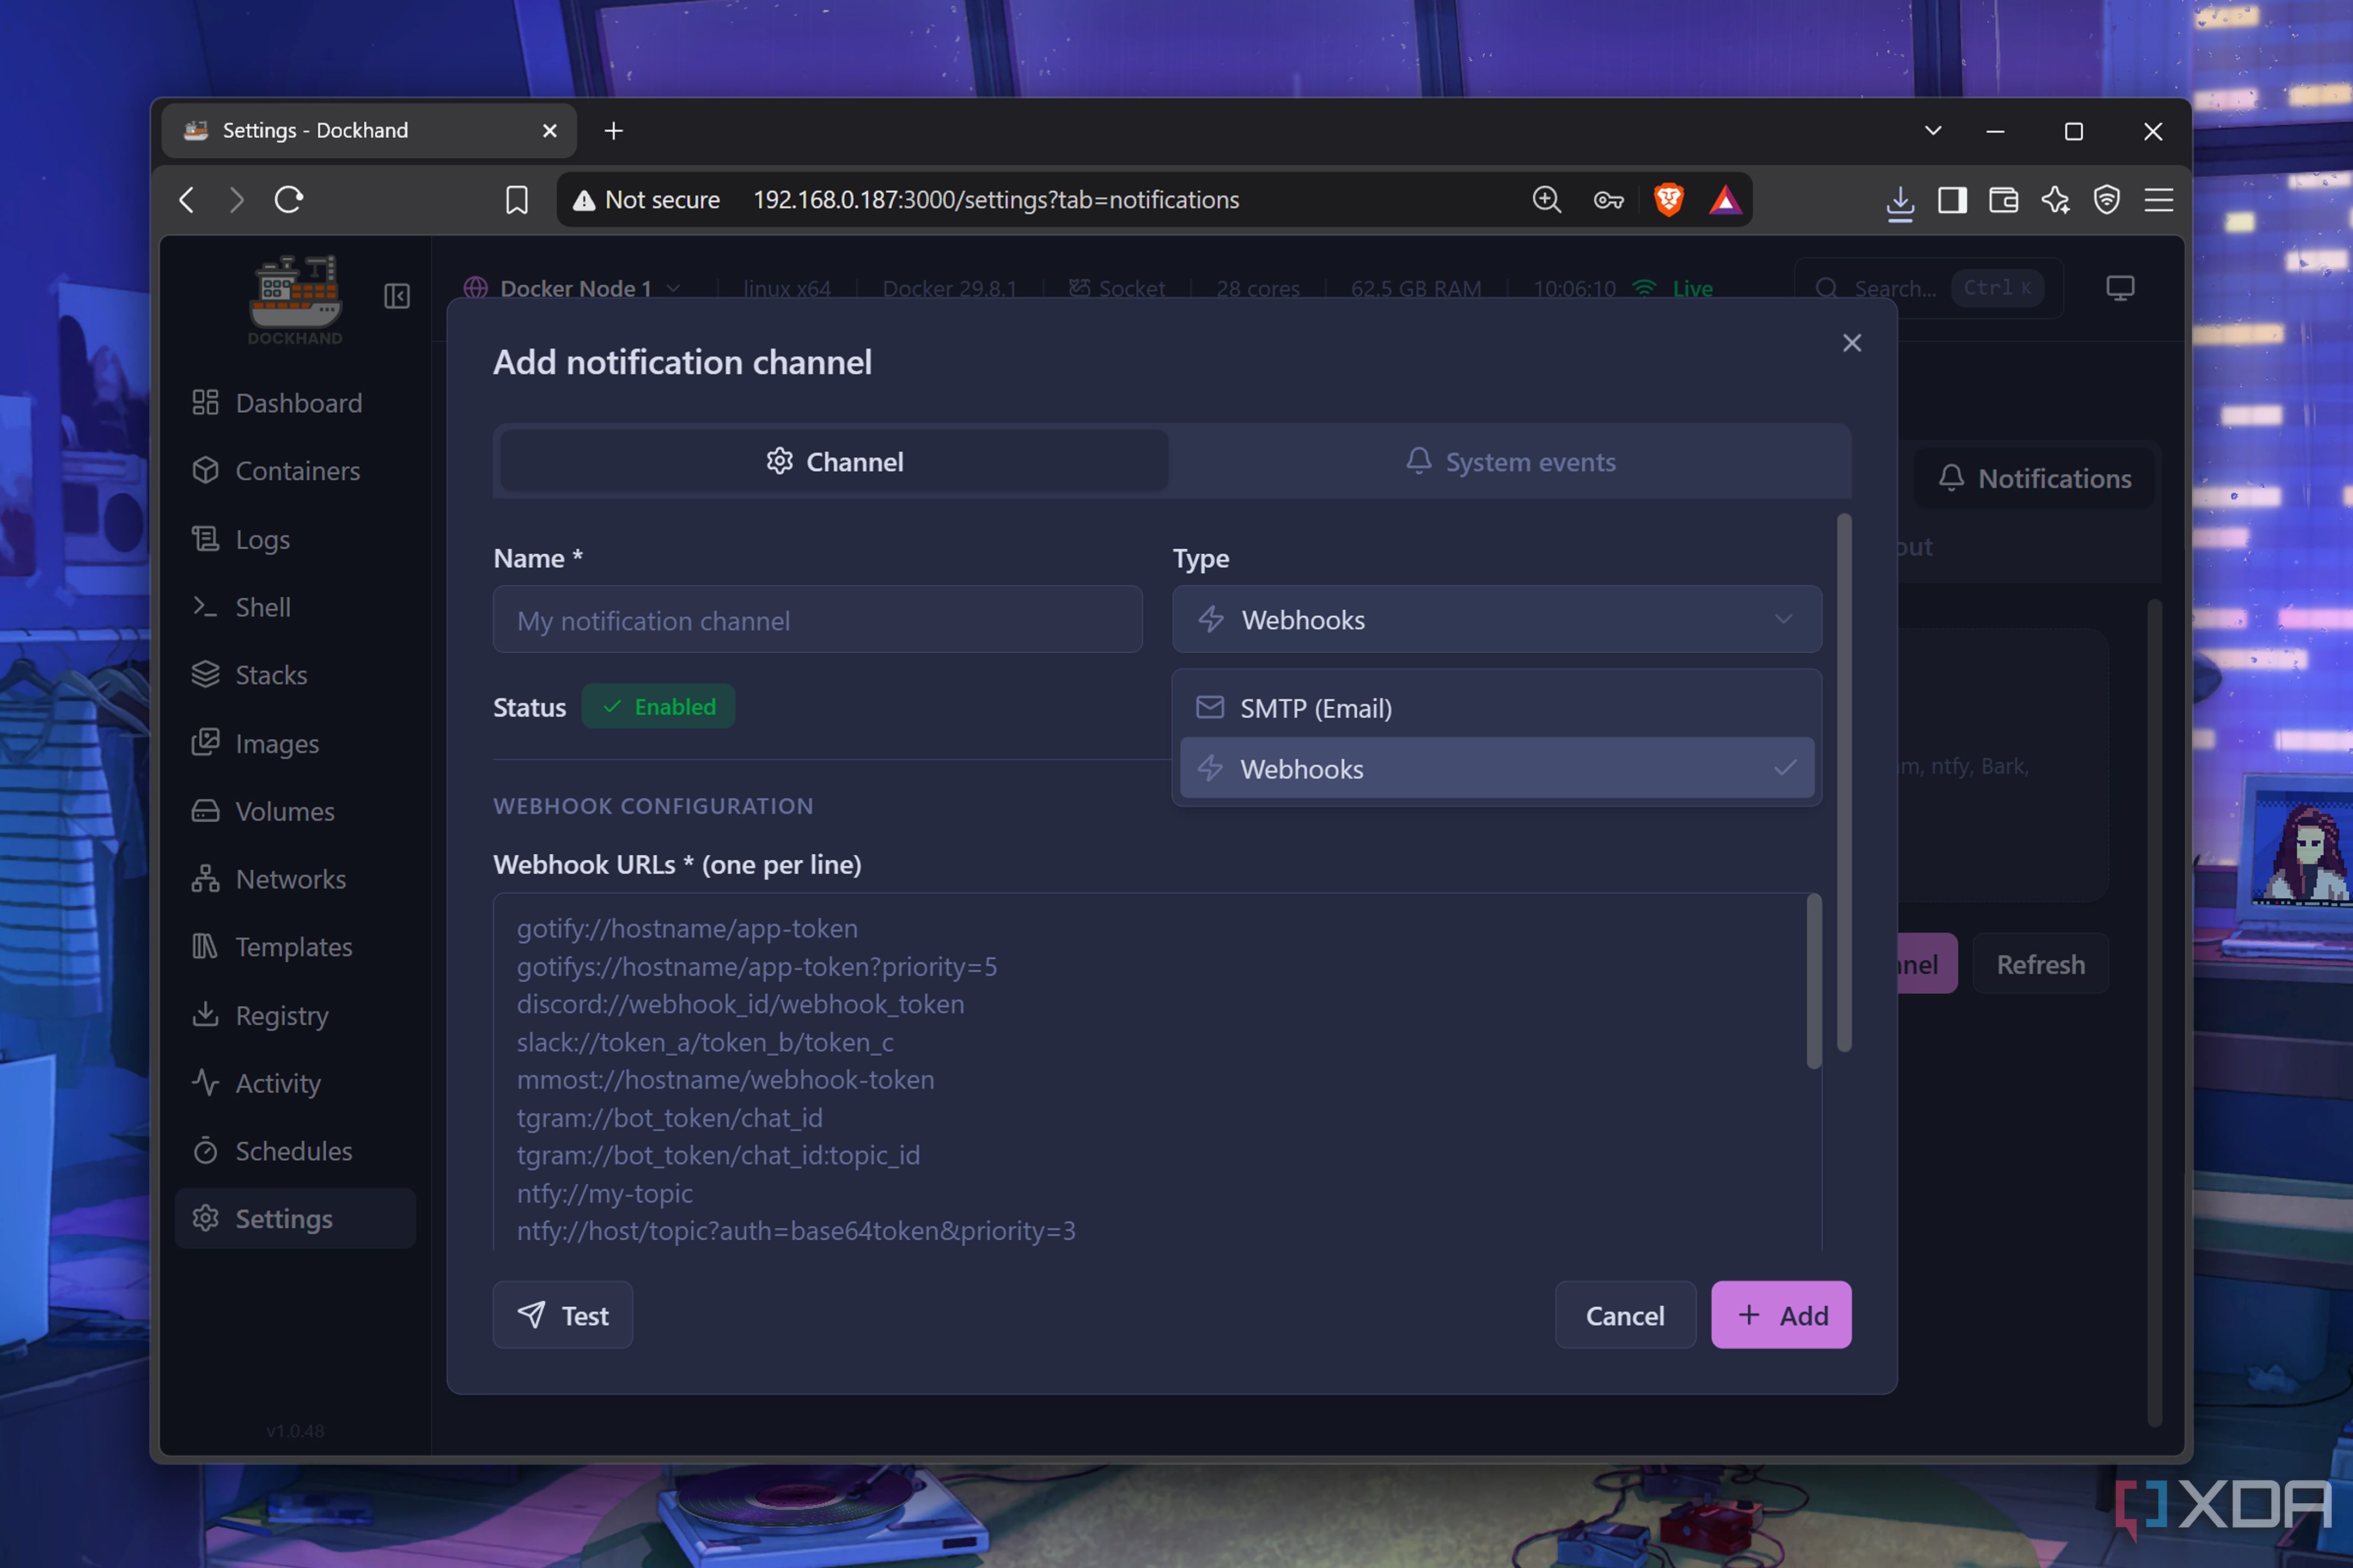2353x1568 pixels.
Task: Open the Brave Wallet icon
Action: [2004, 200]
